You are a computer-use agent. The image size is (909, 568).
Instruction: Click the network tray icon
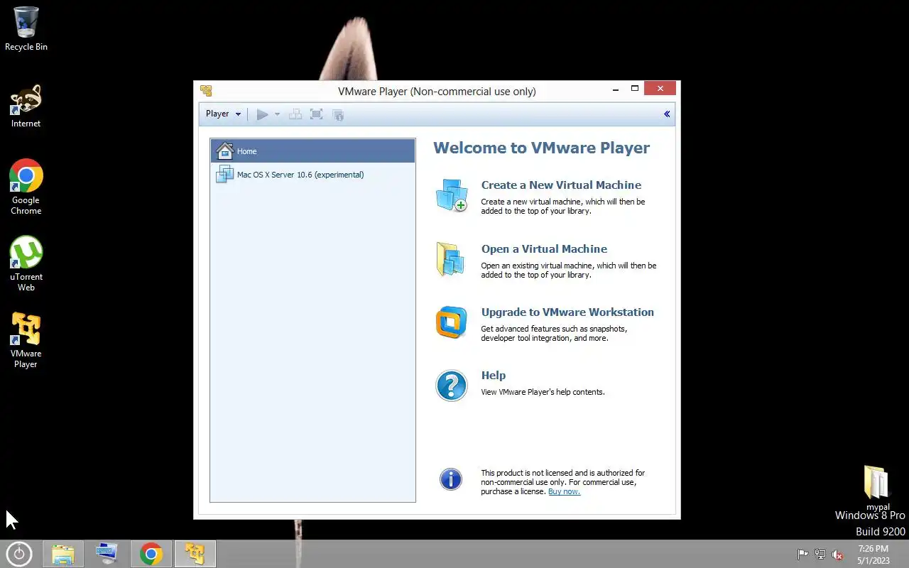[820, 555]
